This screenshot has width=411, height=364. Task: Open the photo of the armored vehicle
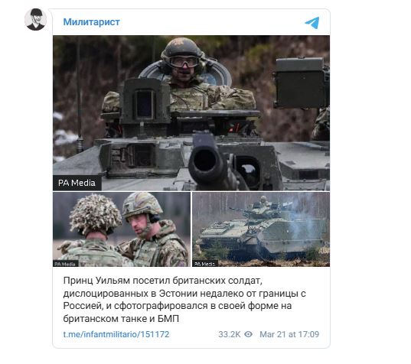pyautogui.click(x=261, y=229)
